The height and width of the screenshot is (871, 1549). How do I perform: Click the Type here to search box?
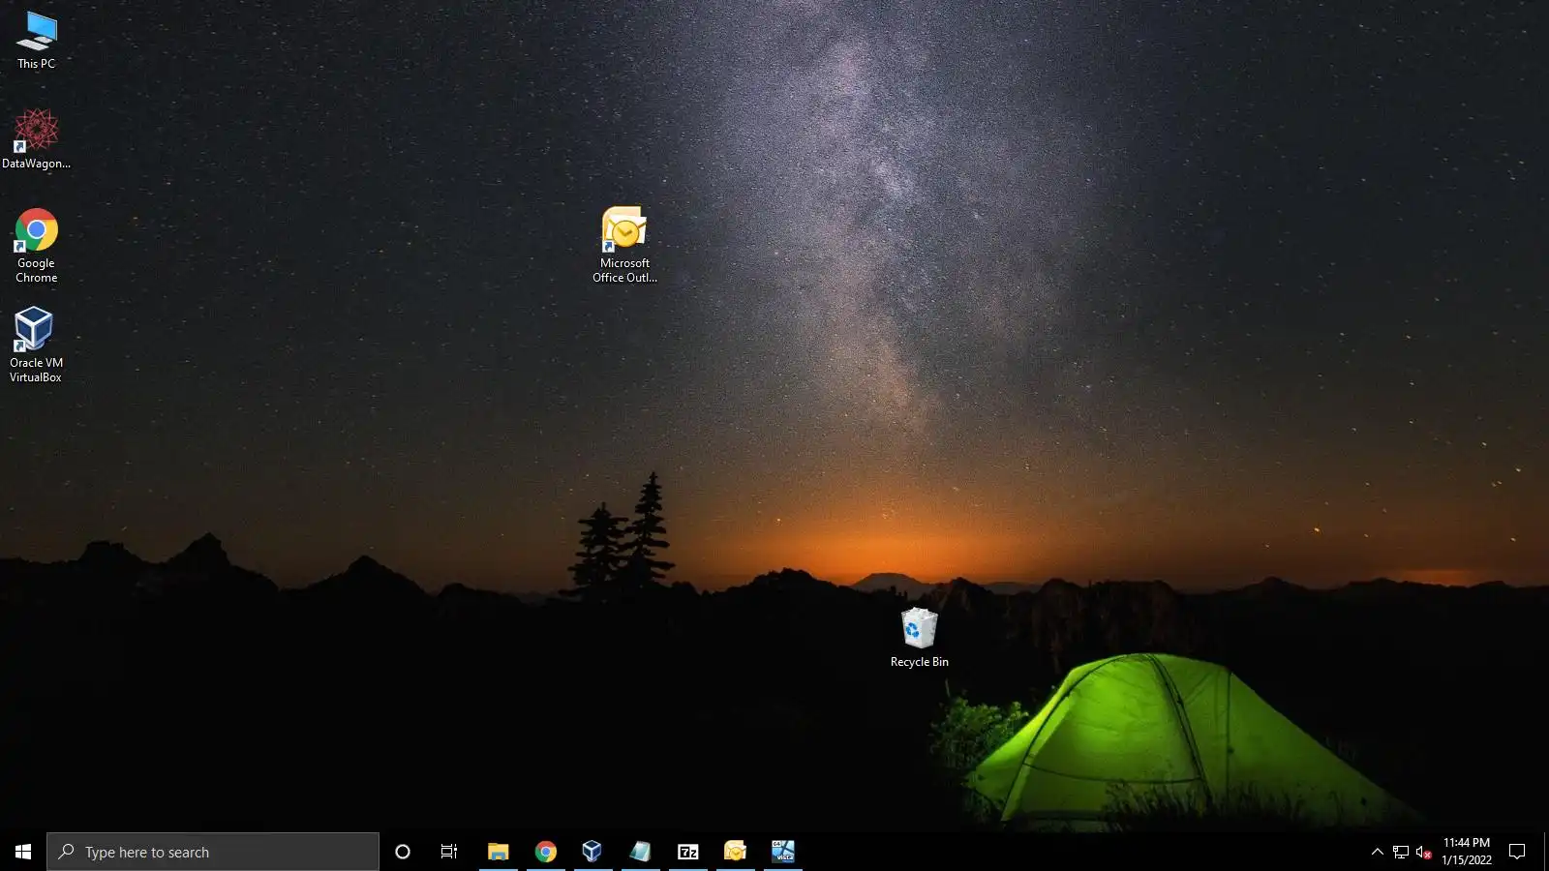click(x=213, y=852)
